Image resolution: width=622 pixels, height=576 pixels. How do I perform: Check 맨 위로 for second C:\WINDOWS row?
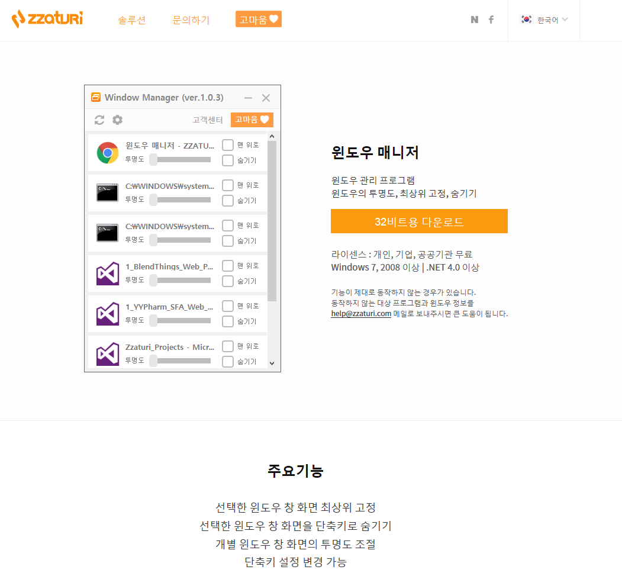click(228, 226)
